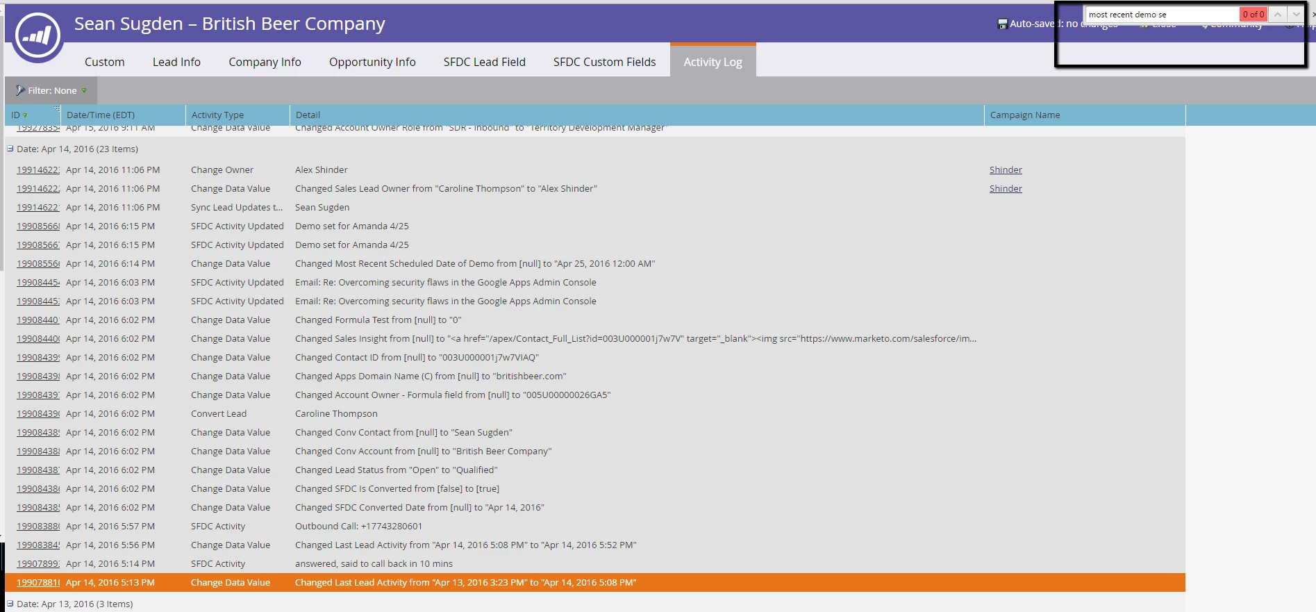Select the SFDC Custom Fields tab

(x=604, y=62)
